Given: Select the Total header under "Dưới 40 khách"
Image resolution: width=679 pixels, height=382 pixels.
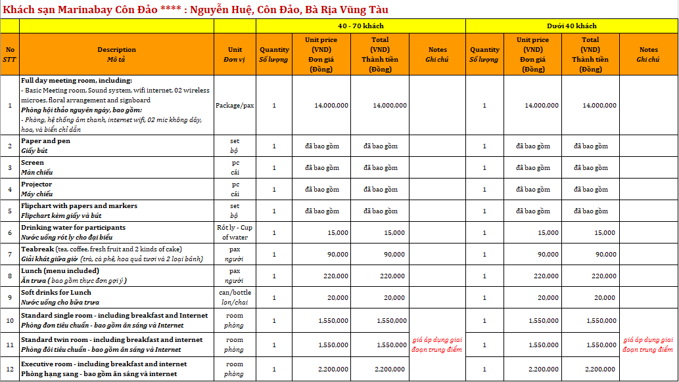Looking at the screenshot, I should (590, 54).
